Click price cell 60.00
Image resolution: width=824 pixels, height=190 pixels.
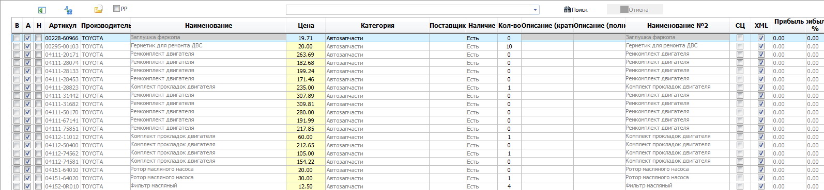click(306, 137)
